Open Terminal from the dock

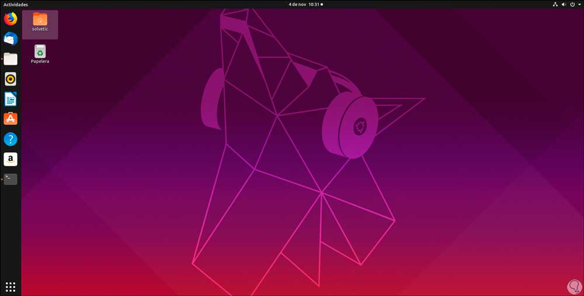click(x=11, y=179)
